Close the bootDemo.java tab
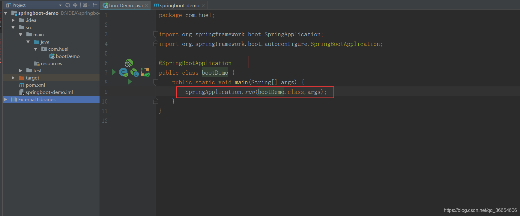Screen dimensions: 520x216 point(146,6)
